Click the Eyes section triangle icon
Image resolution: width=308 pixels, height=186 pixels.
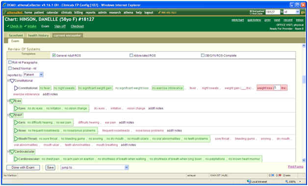pos(12,101)
